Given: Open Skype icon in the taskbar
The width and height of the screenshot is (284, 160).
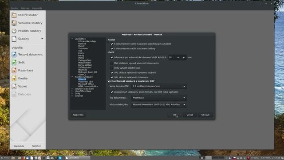Looking at the screenshot, I should (x=60, y=158).
